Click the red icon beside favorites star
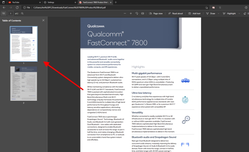The image size is (249, 152). tap(213, 7)
